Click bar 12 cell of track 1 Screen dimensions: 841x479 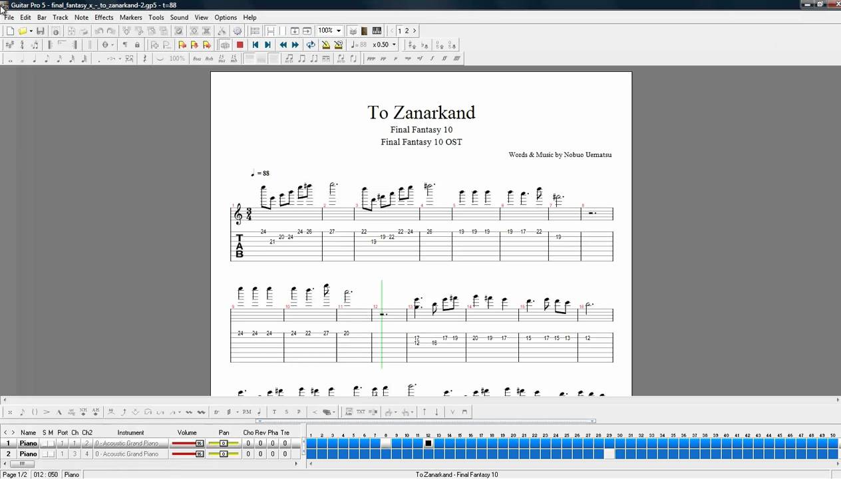tap(428, 443)
